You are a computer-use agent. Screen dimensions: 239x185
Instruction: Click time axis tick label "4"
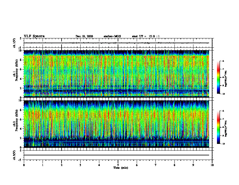(99, 165)
